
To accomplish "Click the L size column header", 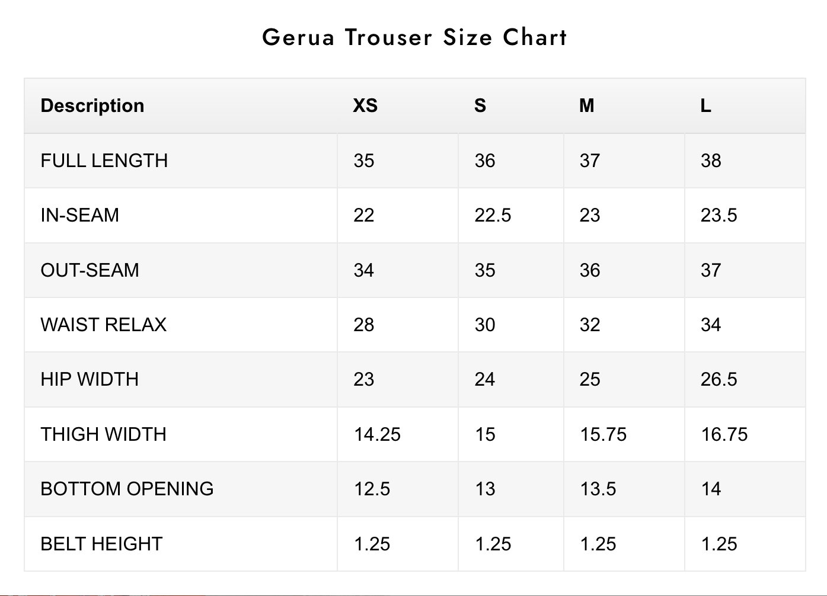I will [x=705, y=105].
